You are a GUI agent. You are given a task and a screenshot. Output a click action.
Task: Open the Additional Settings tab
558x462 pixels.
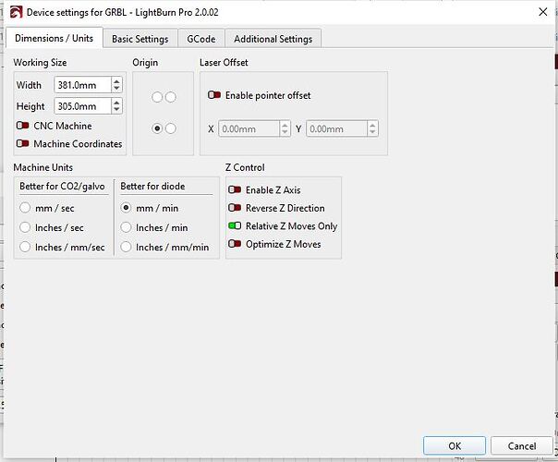click(273, 39)
